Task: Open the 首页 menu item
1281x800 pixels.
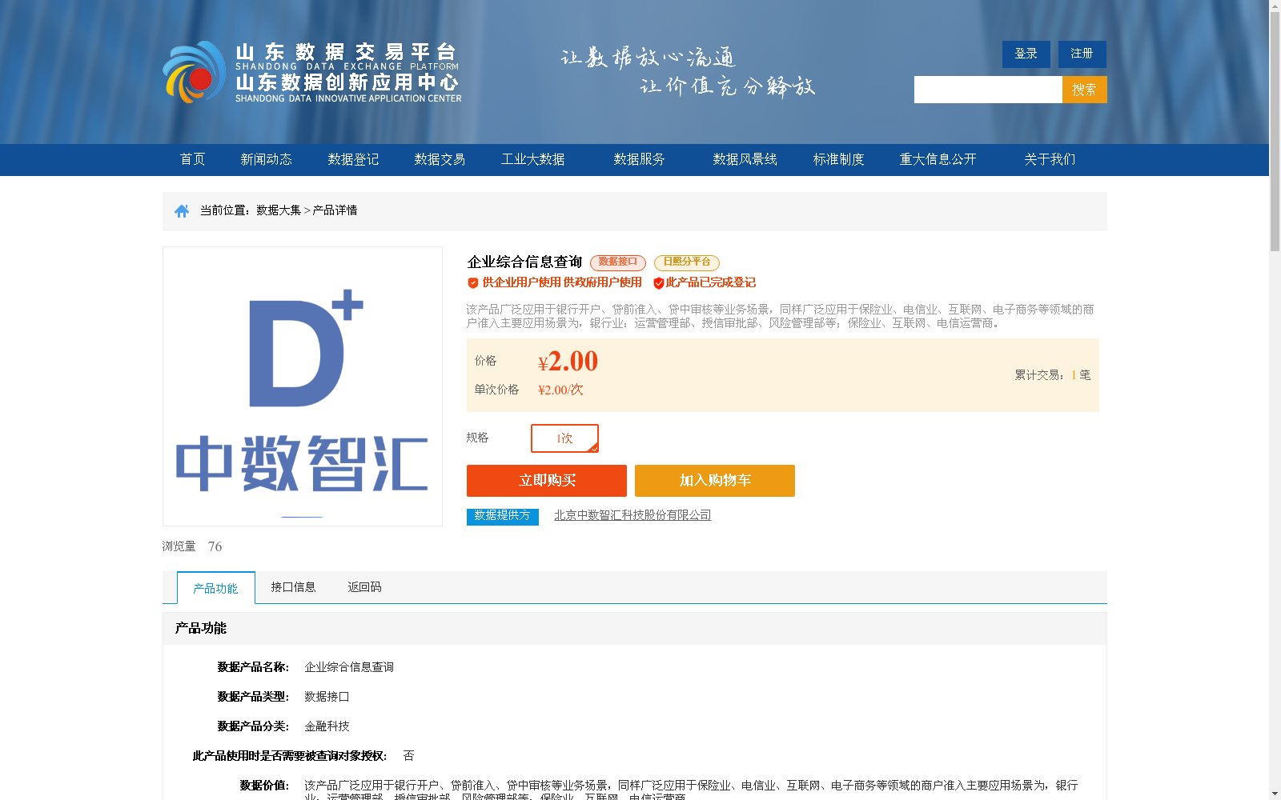Action: coord(192,159)
